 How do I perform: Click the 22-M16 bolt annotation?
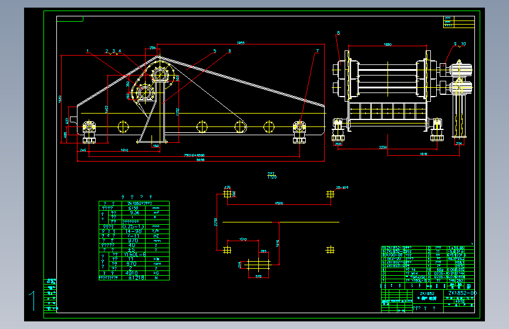[342, 187]
